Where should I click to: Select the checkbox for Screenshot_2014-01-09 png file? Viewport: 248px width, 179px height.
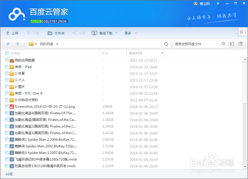coord(6,106)
